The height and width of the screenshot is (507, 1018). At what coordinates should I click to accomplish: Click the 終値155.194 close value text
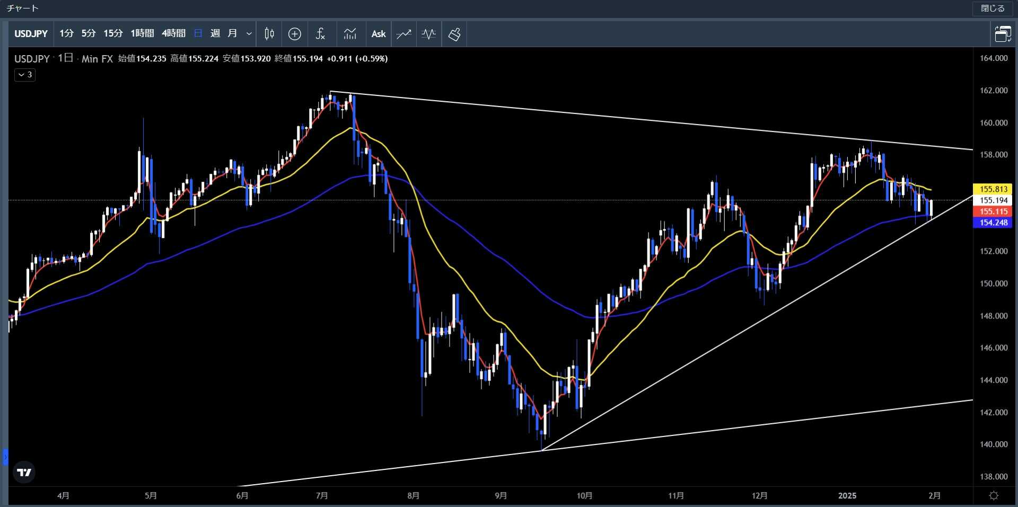pyautogui.click(x=299, y=59)
